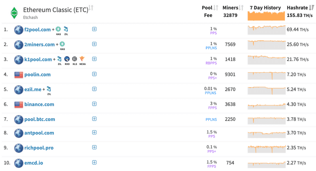316x171 pixels.
Task: Click the KAS icon next to 2miners.com
Action: click(x=62, y=44)
